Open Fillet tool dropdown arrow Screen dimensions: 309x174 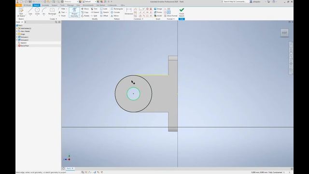[67, 9]
